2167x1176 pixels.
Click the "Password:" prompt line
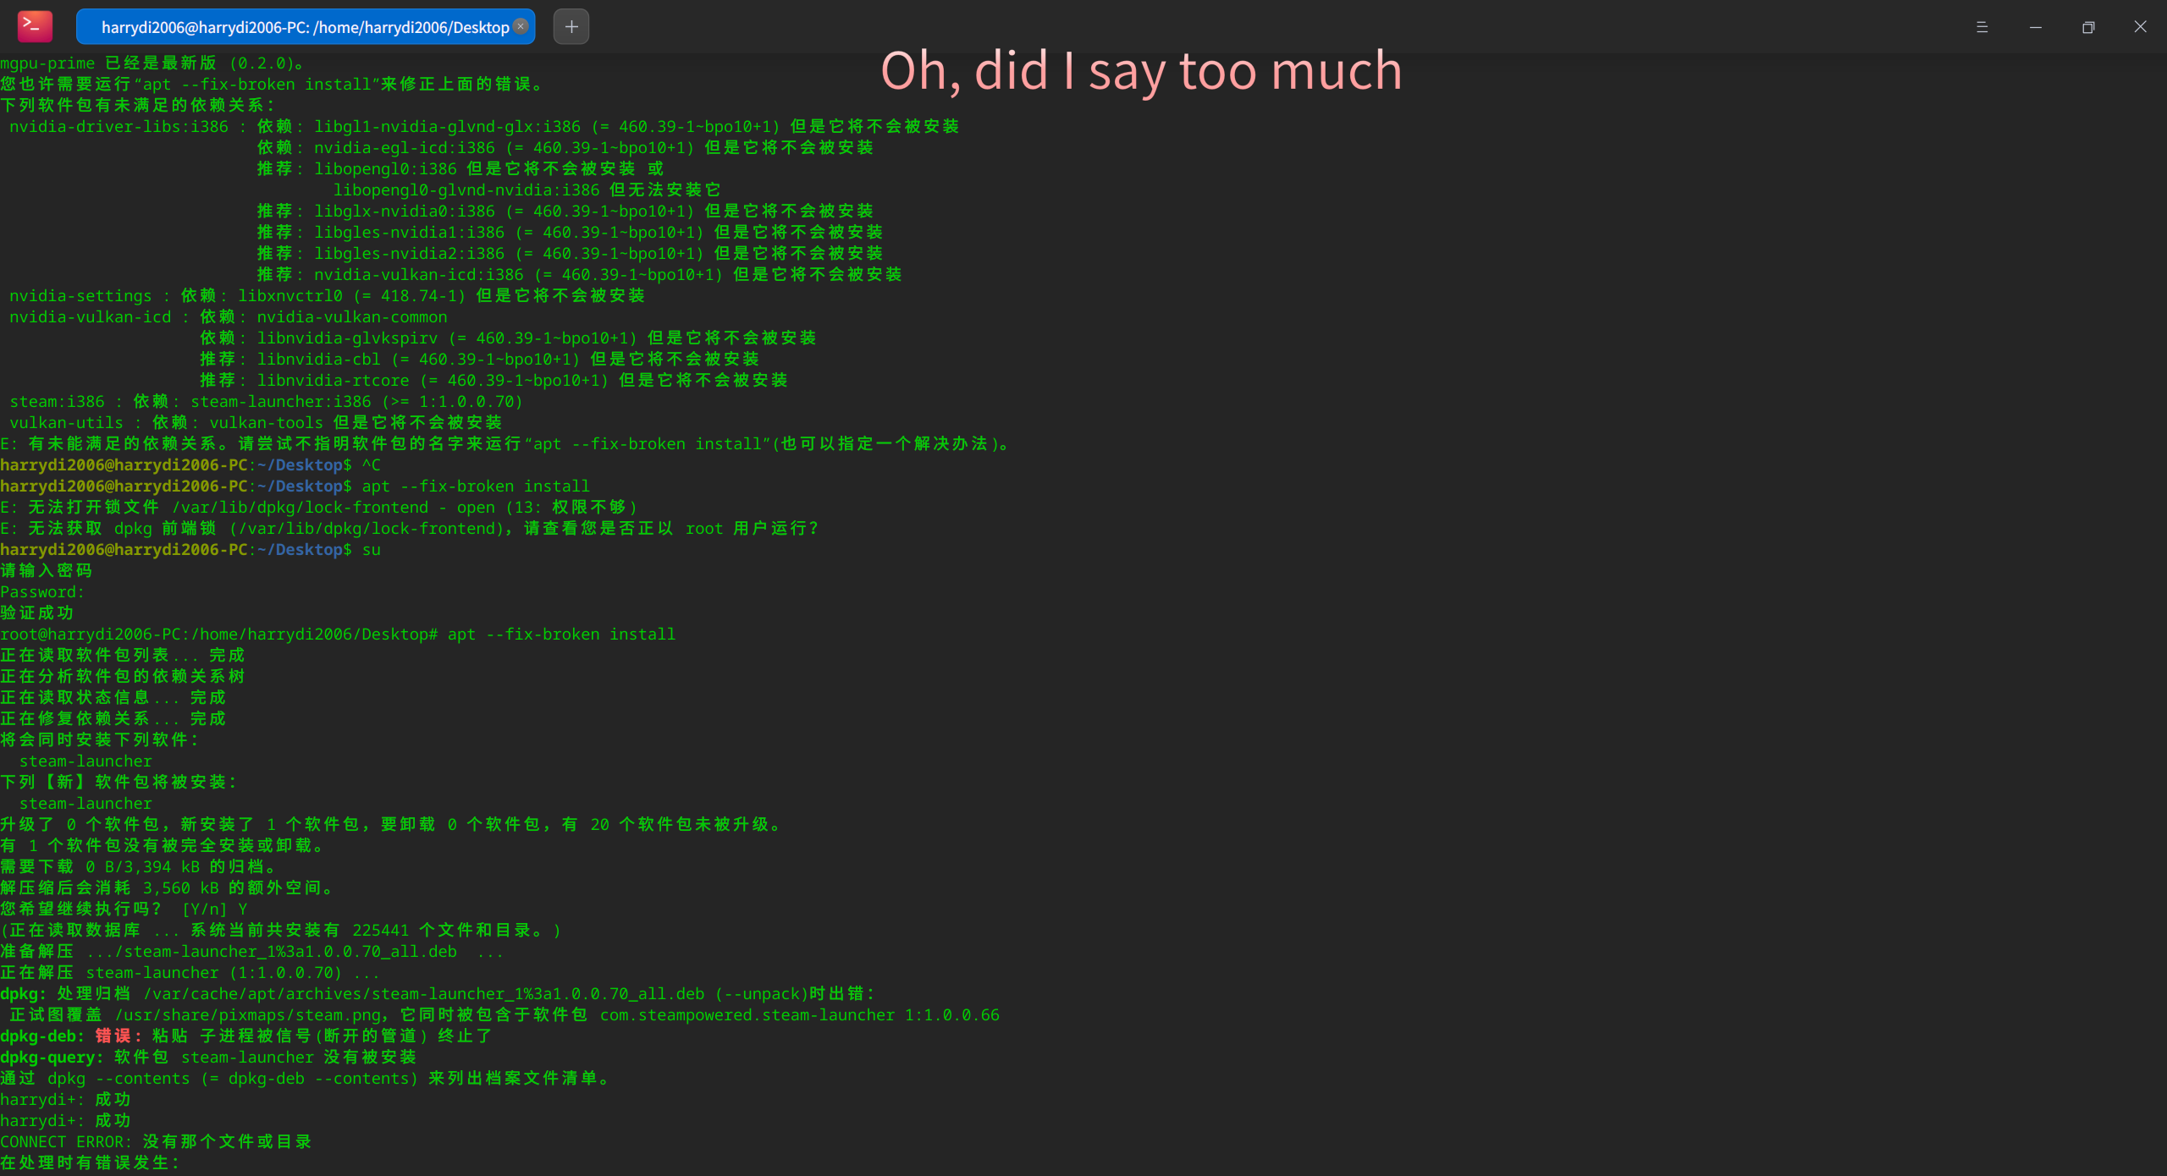tap(42, 591)
